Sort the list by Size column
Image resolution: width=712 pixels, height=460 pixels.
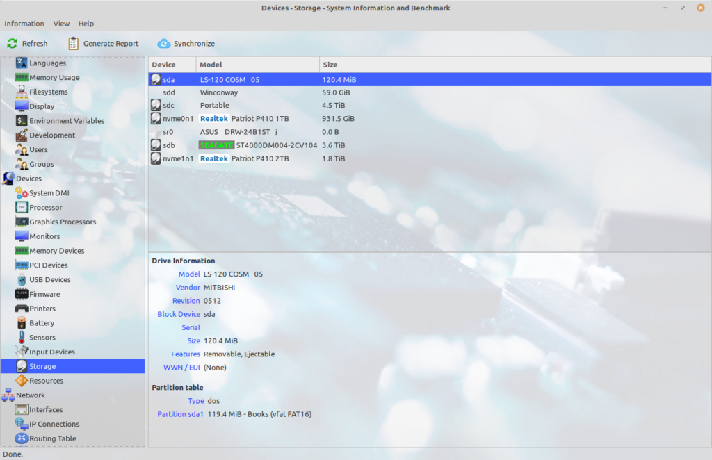(330, 65)
